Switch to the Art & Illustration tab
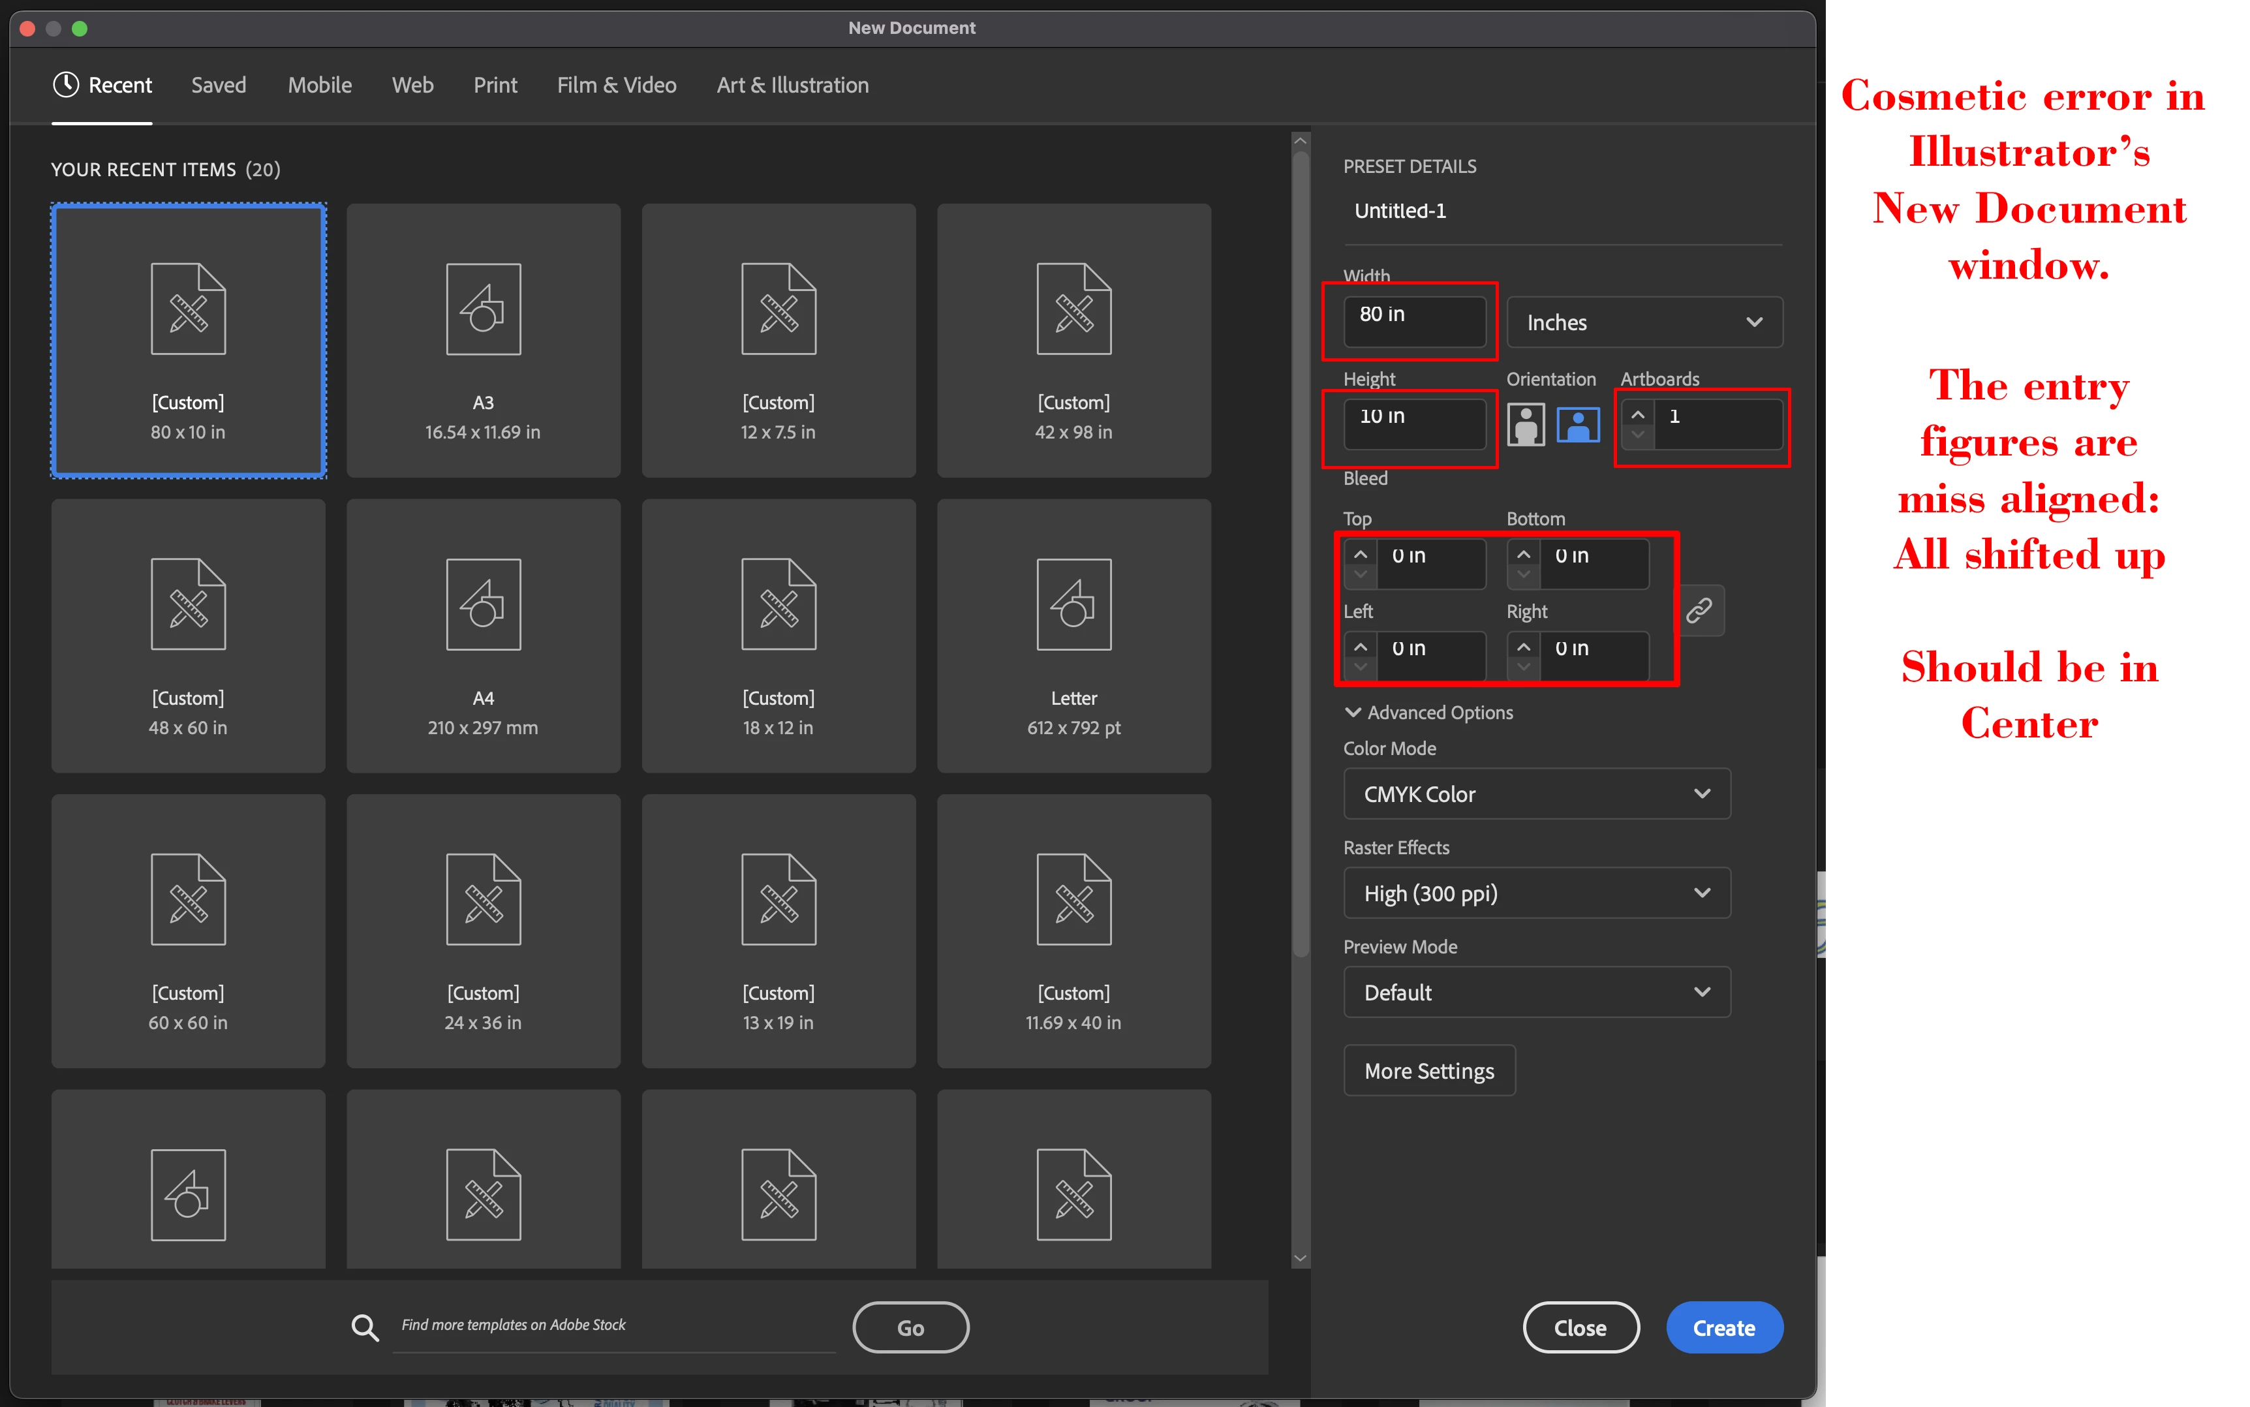 792,85
